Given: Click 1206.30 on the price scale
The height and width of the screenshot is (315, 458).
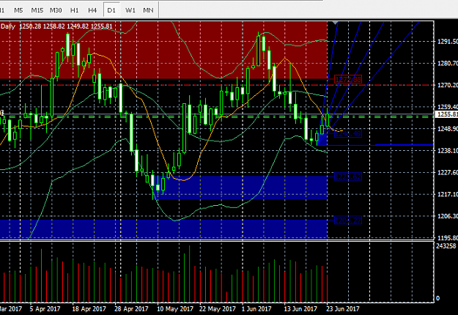Looking at the screenshot, I should (448, 216).
